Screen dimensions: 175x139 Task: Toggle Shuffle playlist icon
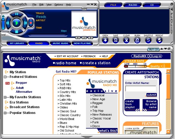(148, 40)
